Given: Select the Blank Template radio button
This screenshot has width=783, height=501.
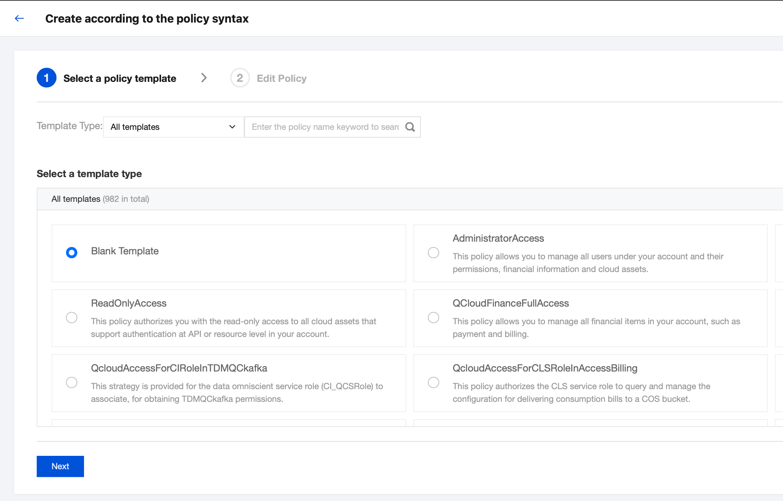Looking at the screenshot, I should pyautogui.click(x=72, y=253).
